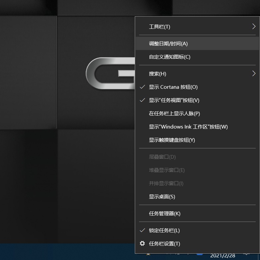Choose 层叠窗口(D) in the menu
This screenshot has height=260, width=260.
[162, 157]
